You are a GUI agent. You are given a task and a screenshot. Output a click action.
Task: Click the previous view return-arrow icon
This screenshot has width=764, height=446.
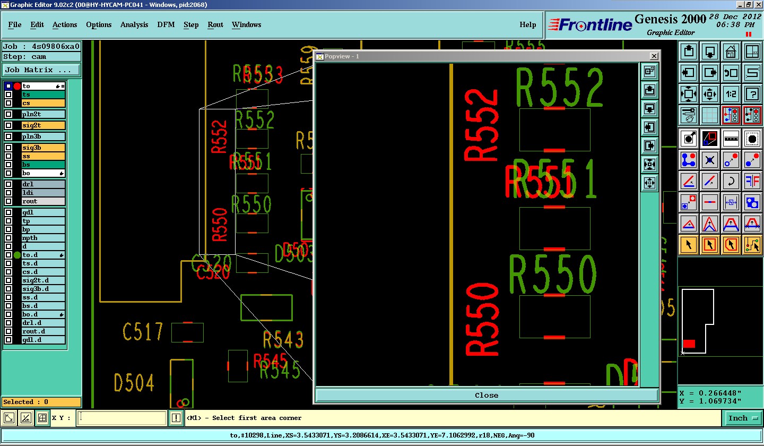731,73
